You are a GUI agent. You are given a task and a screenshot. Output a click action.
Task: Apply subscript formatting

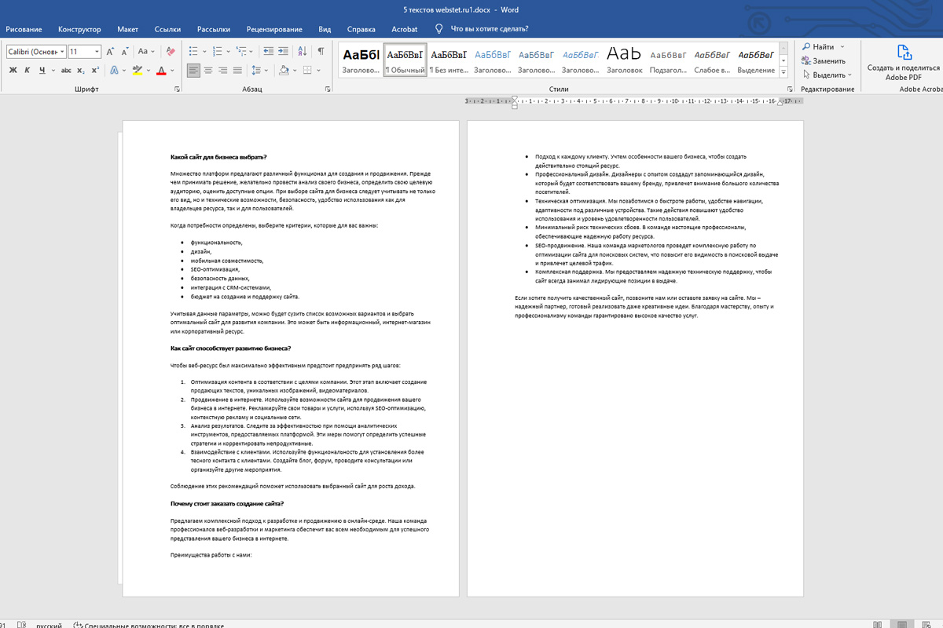(80, 70)
